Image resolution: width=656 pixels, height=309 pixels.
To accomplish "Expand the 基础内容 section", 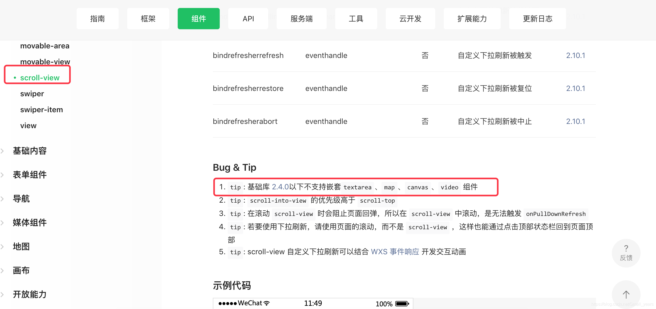I will 30,151.
